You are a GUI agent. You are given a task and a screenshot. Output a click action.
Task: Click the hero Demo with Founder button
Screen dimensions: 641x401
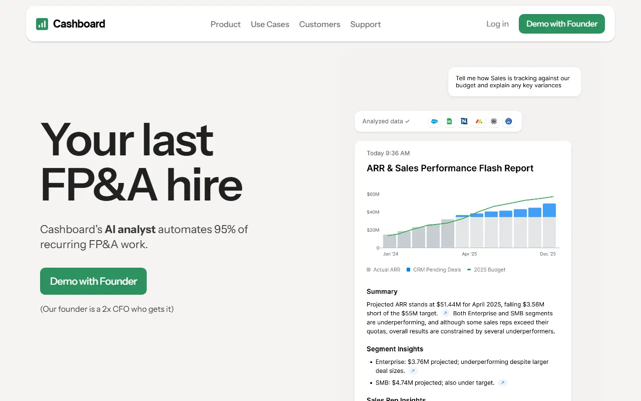[93, 281]
